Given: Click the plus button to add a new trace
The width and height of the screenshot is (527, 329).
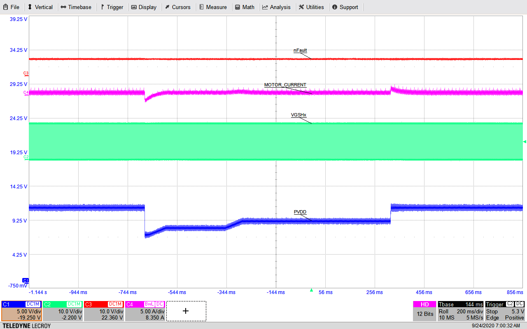Looking at the screenshot, I should coord(186,311).
